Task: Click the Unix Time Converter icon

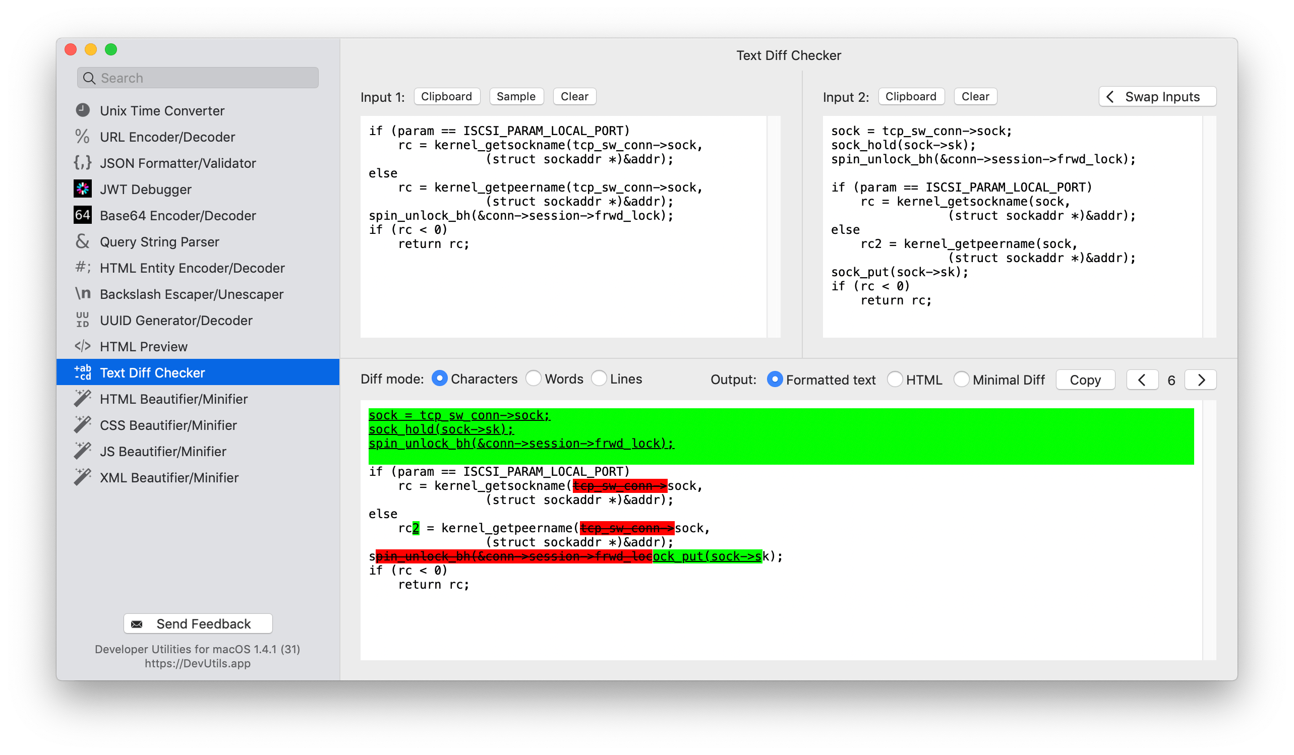Action: (85, 110)
